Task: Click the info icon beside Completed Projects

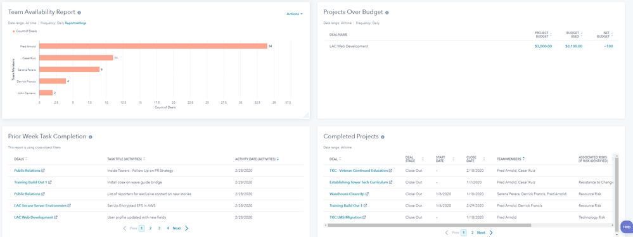Action: (382, 137)
